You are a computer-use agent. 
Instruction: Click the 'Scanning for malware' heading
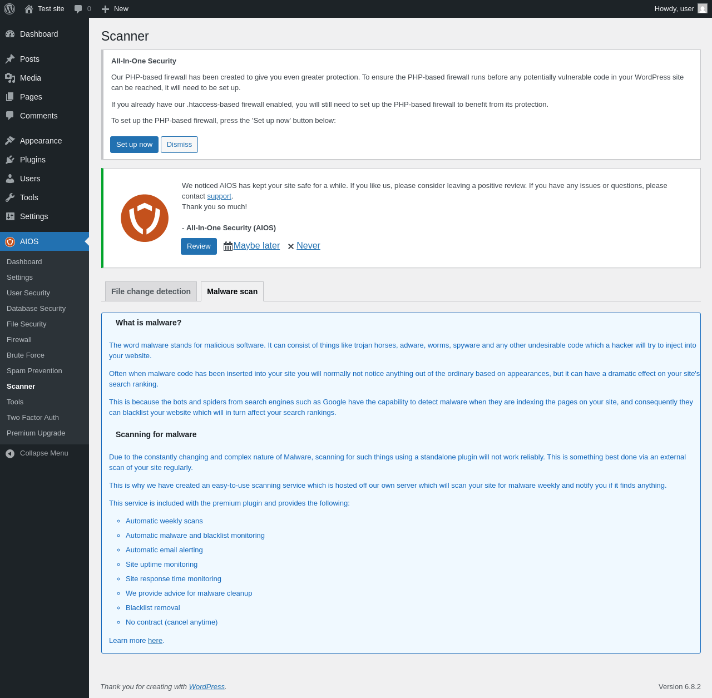click(x=156, y=434)
